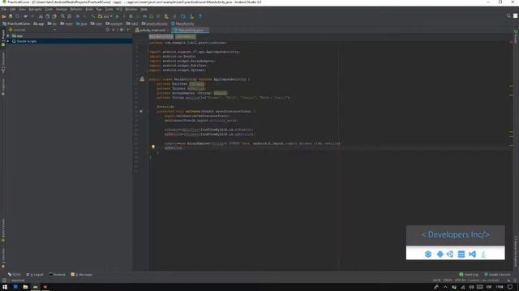Click the Android Studio taskbar icon
The height and width of the screenshot is (291, 519).
[35, 287]
